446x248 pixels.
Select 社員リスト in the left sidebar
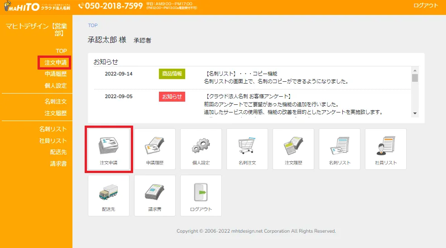point(53,141)
